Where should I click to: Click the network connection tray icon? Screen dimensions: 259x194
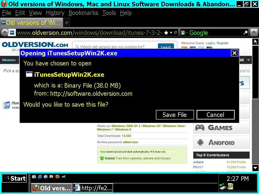pos(223,187)
